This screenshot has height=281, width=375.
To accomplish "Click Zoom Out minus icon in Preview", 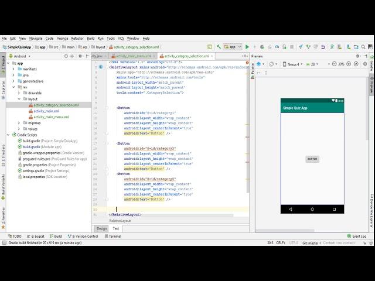I will coord(335,64).
